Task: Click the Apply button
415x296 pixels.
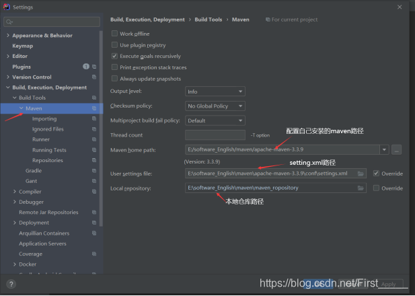Action: (x=389, y=285)
